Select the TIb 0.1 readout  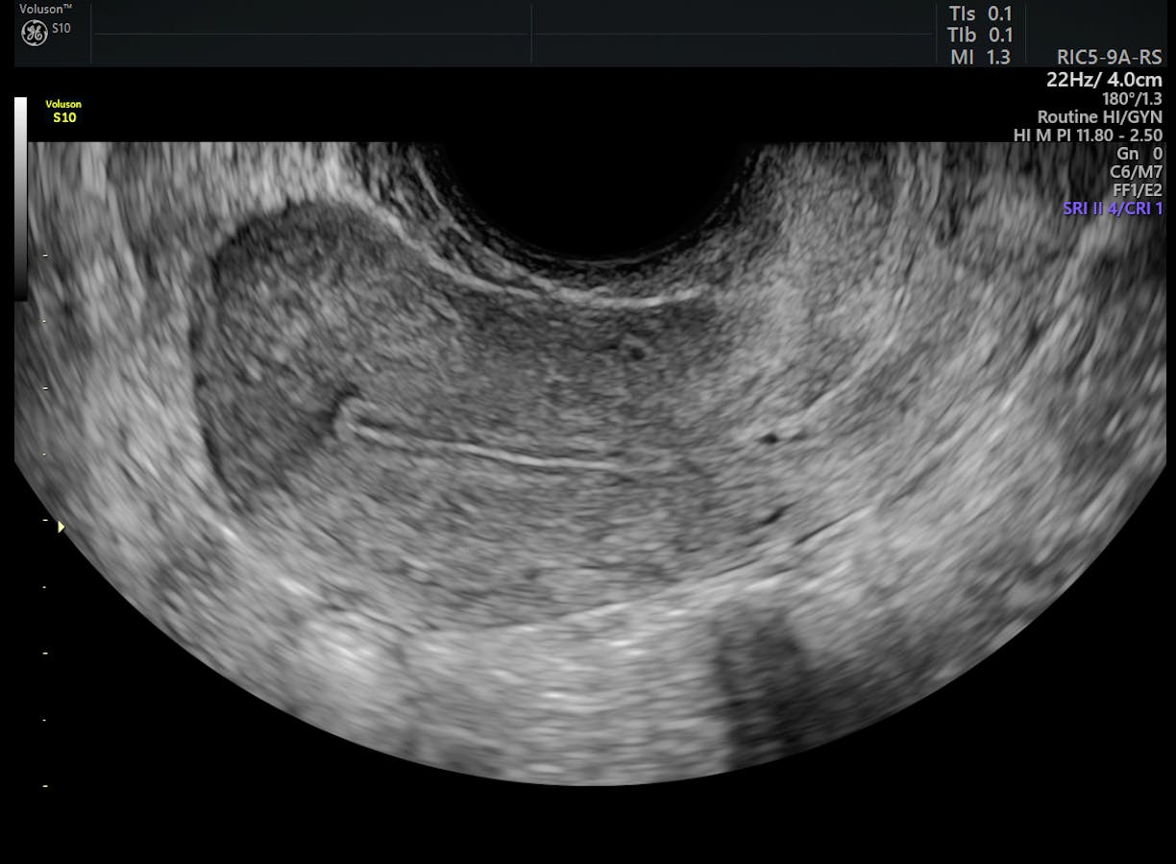click(x=979, y=36)
